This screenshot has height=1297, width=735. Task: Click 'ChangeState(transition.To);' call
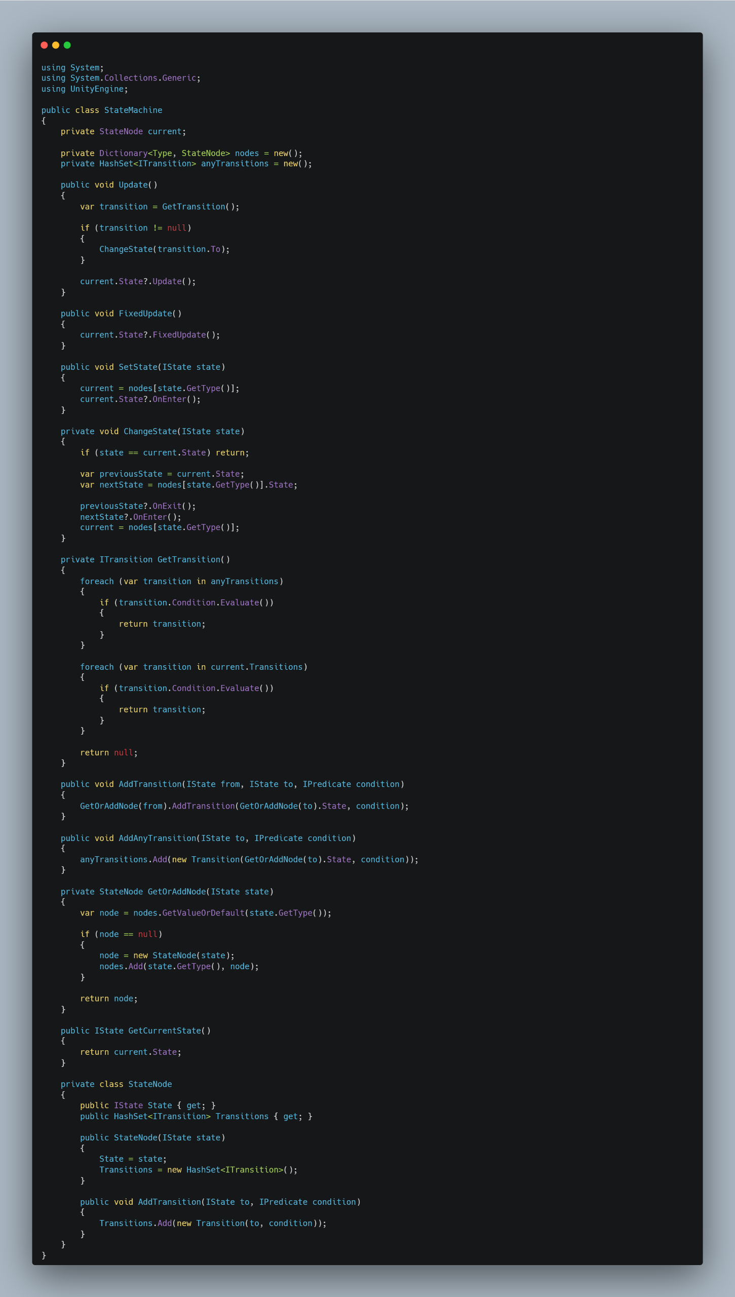pos(165,249)
